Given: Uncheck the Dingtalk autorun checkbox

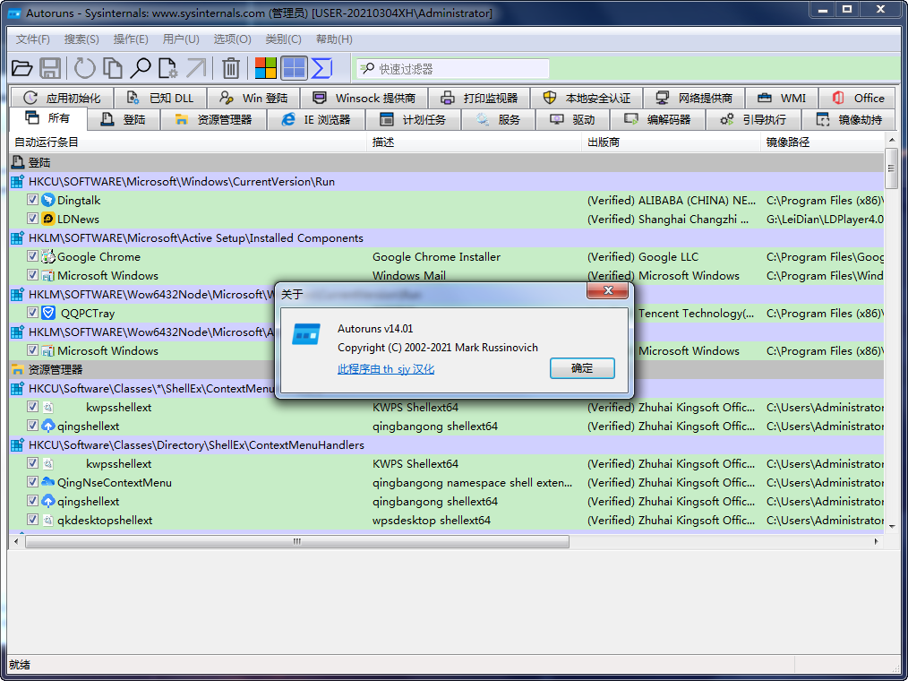Looking at the screenshot, I should (x=32, y=200).
